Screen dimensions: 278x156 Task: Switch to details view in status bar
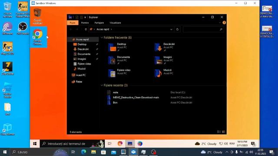coord(219,132)
